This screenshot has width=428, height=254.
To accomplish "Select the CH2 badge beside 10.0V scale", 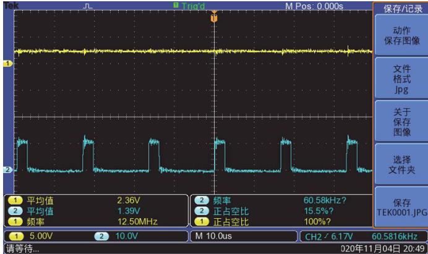I will point(102,236).
